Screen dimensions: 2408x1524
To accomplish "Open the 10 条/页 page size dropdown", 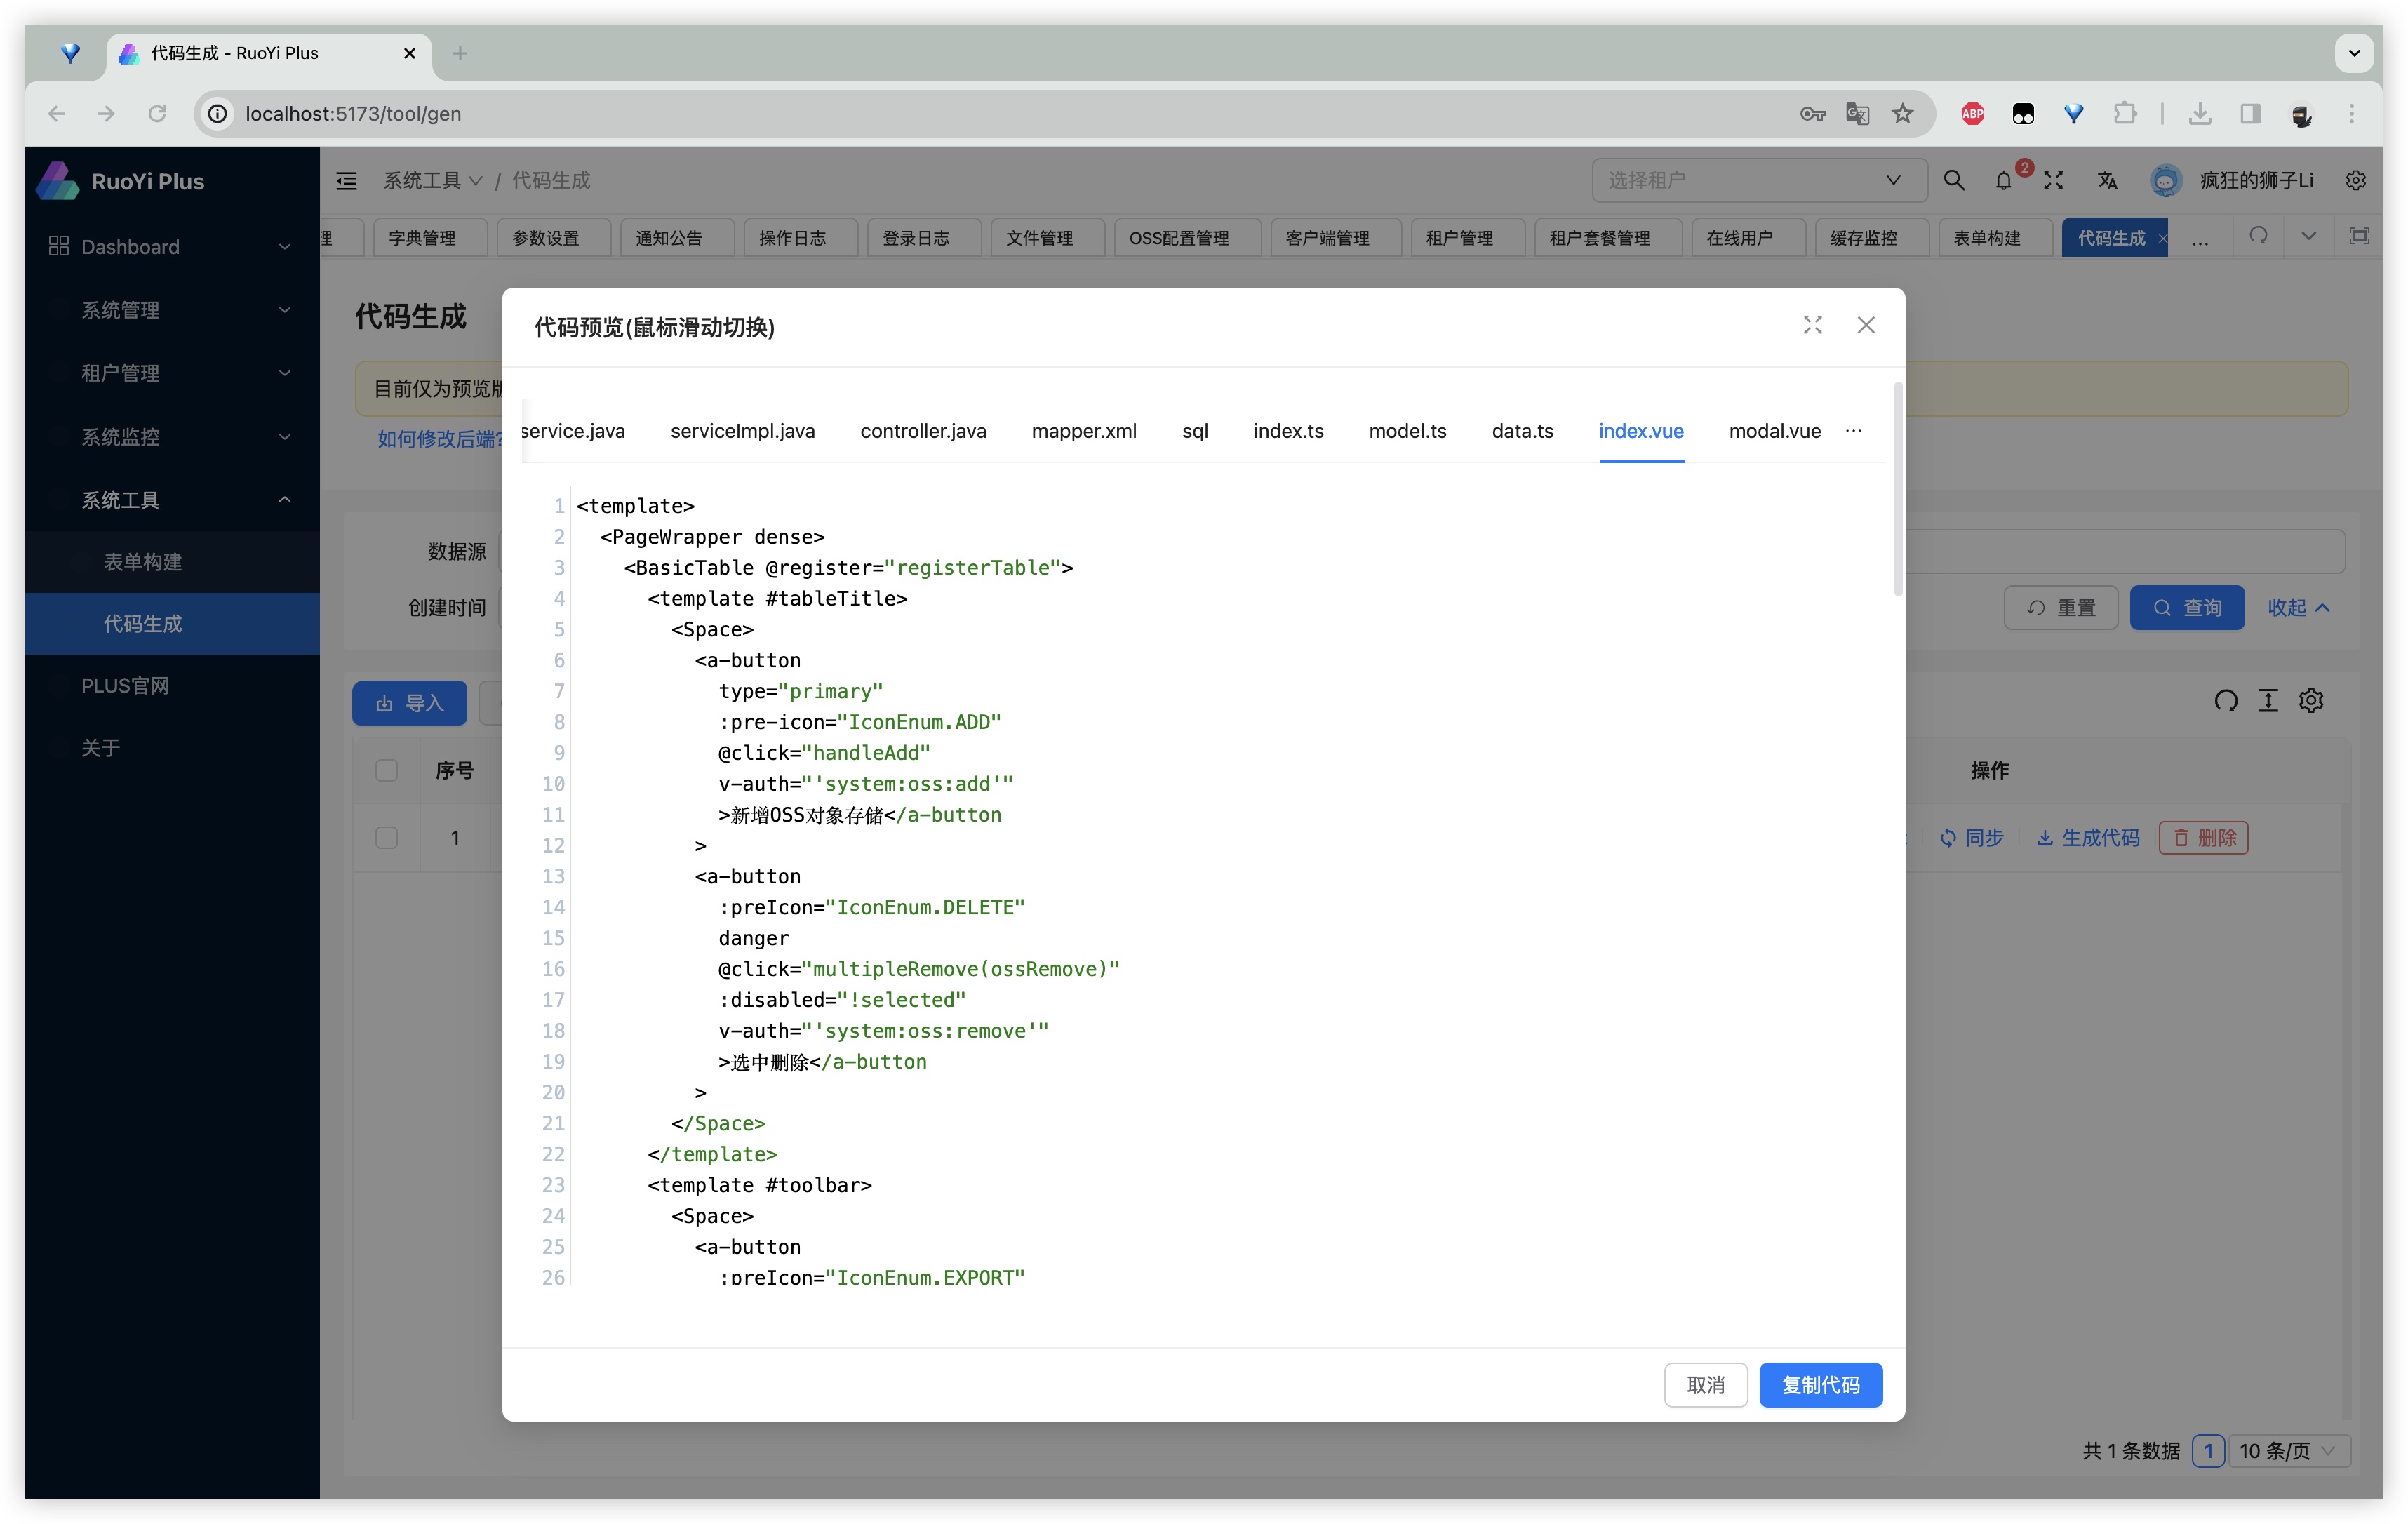I will click(2288, 1450).
